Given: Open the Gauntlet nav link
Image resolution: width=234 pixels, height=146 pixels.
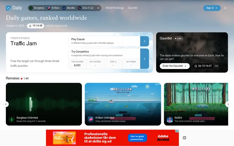Looking at the screenshot, I should (133, 8).
